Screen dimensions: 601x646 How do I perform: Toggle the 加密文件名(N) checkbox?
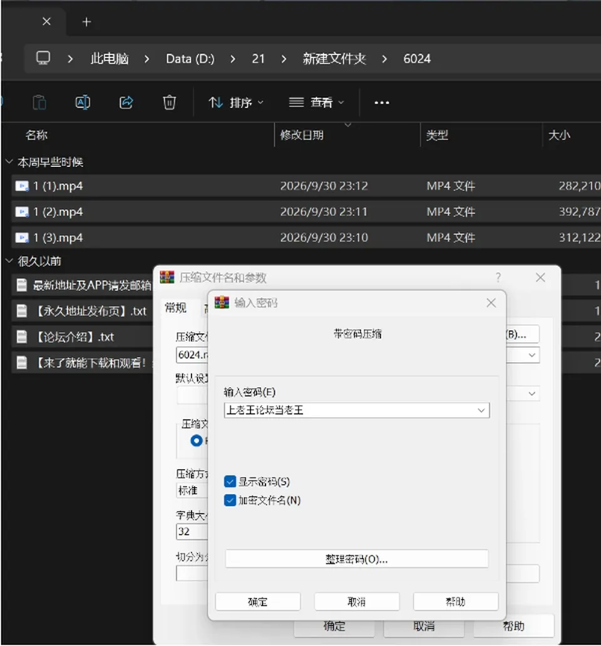pyautogui.click(x=230, y=500)
